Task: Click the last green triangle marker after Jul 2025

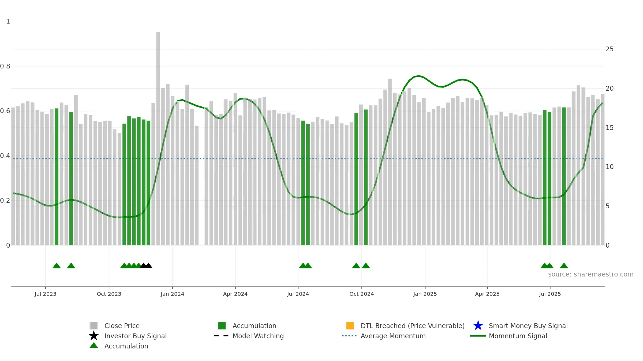Action: [x=564, y=266]
